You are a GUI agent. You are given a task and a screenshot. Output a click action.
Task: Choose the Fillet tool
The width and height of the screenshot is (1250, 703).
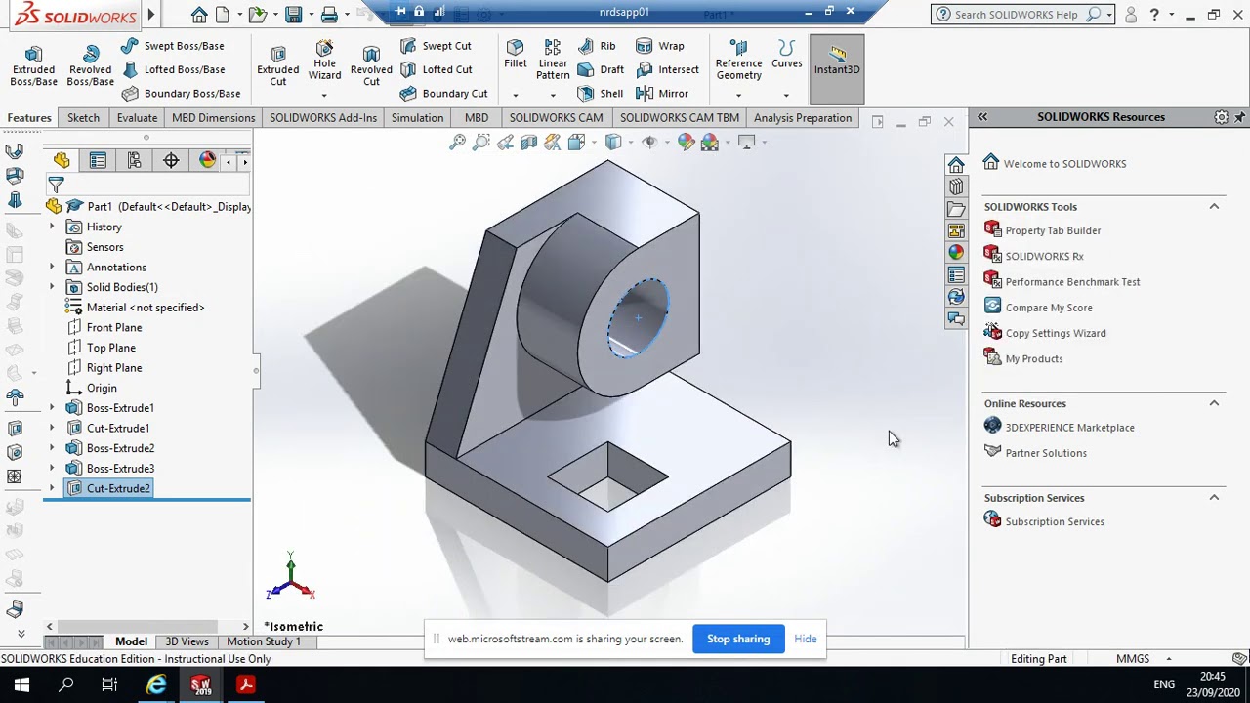[x=515, y=55]
